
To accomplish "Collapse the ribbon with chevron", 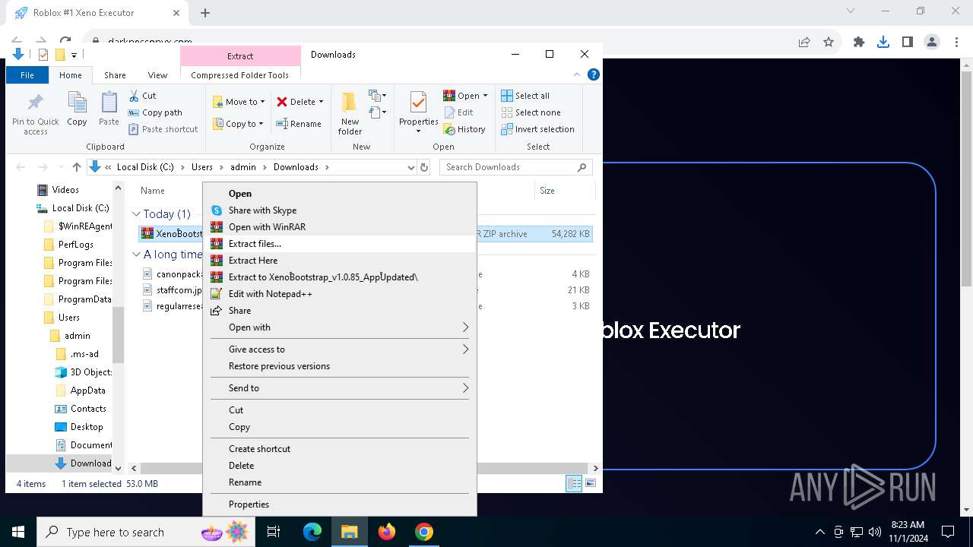I will pyautogui.click(x=578, y=74).
